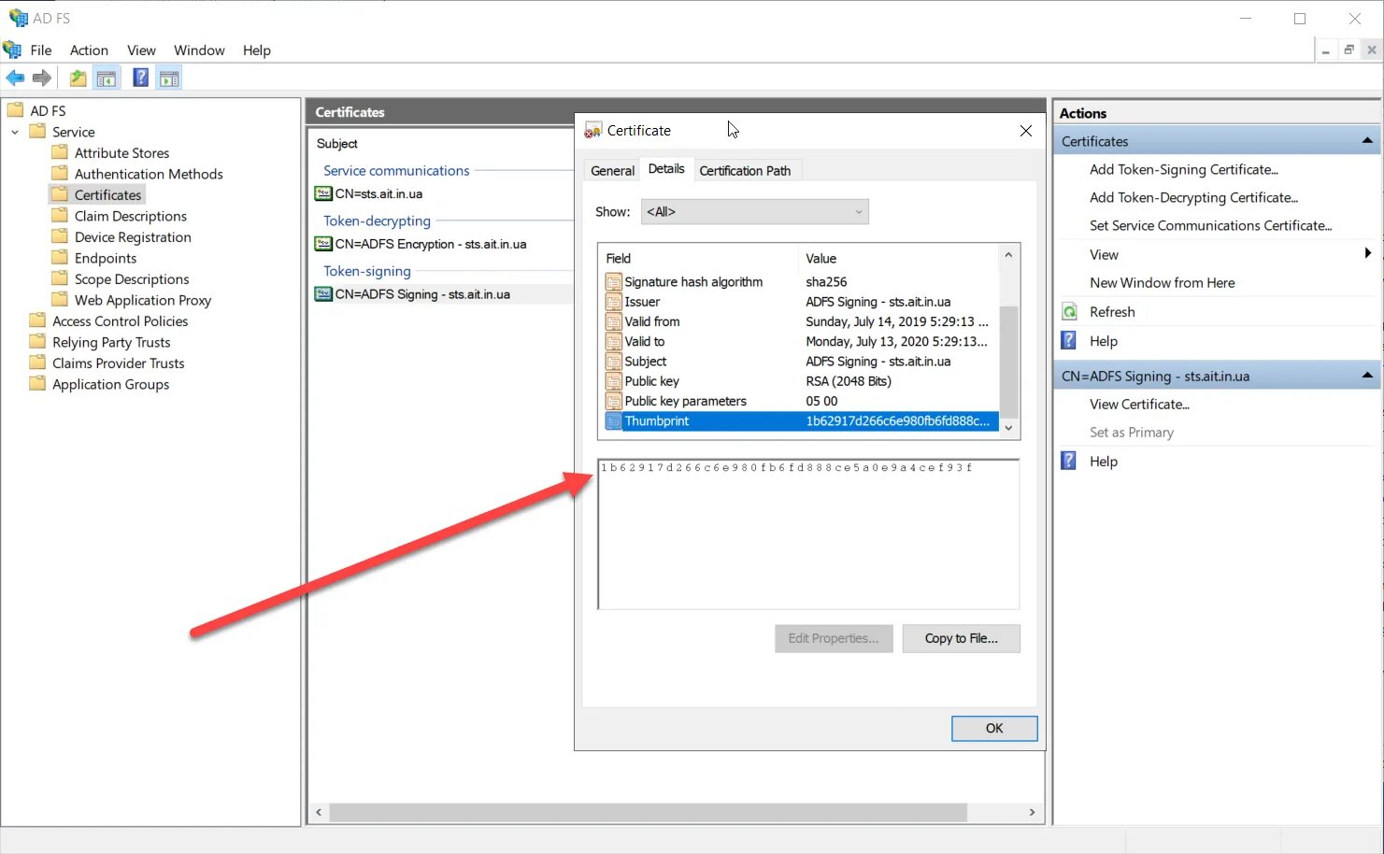Switch to the Details tab
This screenshot has width=1384, height=854.
click(x=666, y=169)
